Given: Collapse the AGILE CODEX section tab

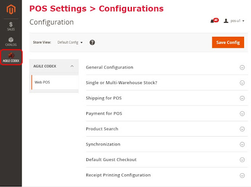Looking at the screenshot, I should 54,66.
